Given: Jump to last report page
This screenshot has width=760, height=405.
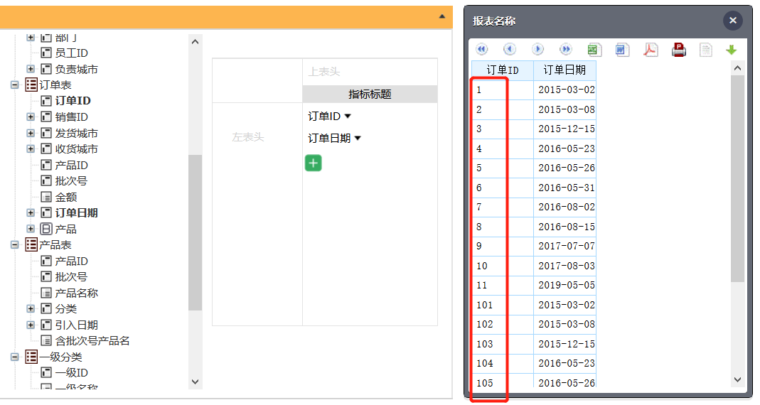Looking at the screenshot, I should tap(566, 50).
